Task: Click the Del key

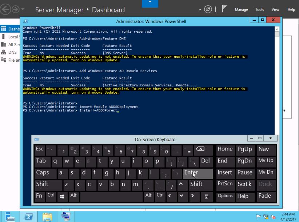Action: tap(206, 162)
